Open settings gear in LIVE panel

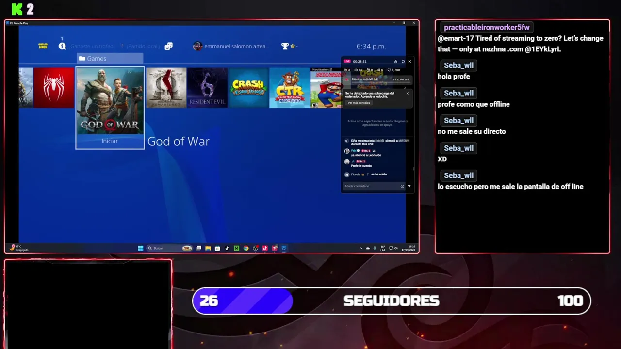403,62
